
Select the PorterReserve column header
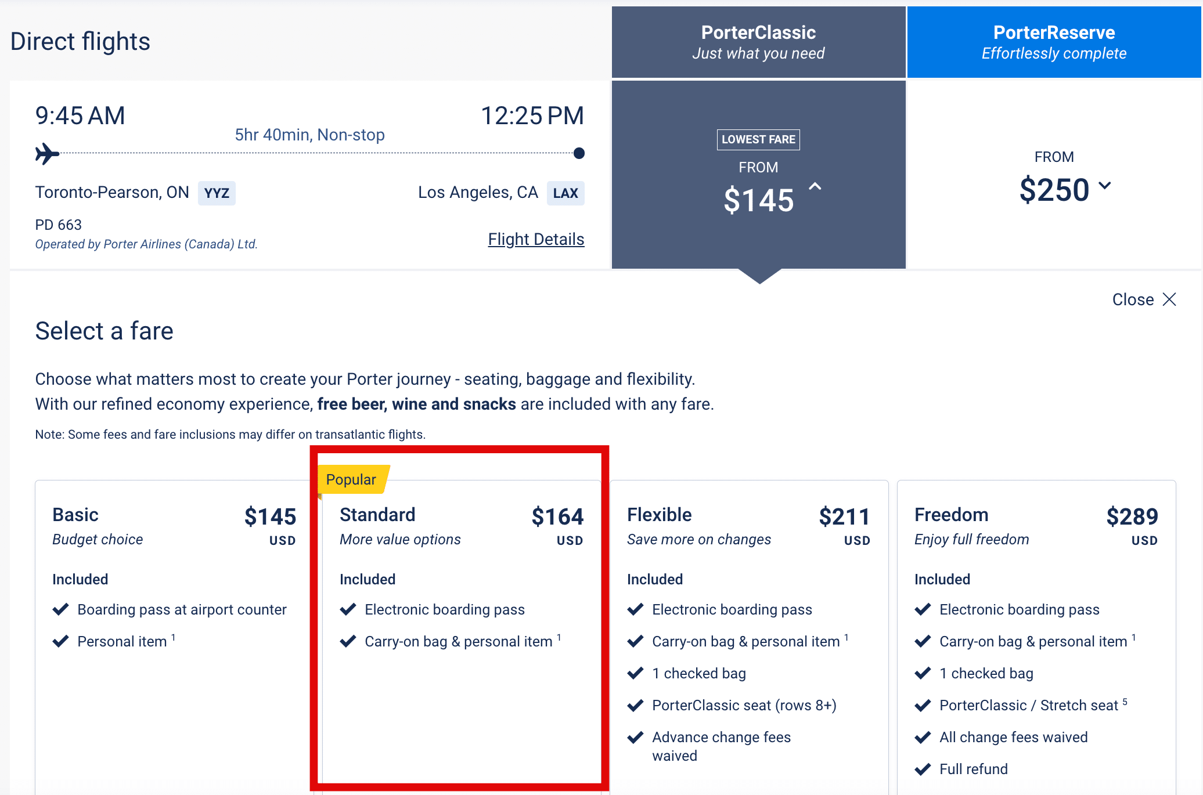pyautogui.click(x=1053, y=42)
